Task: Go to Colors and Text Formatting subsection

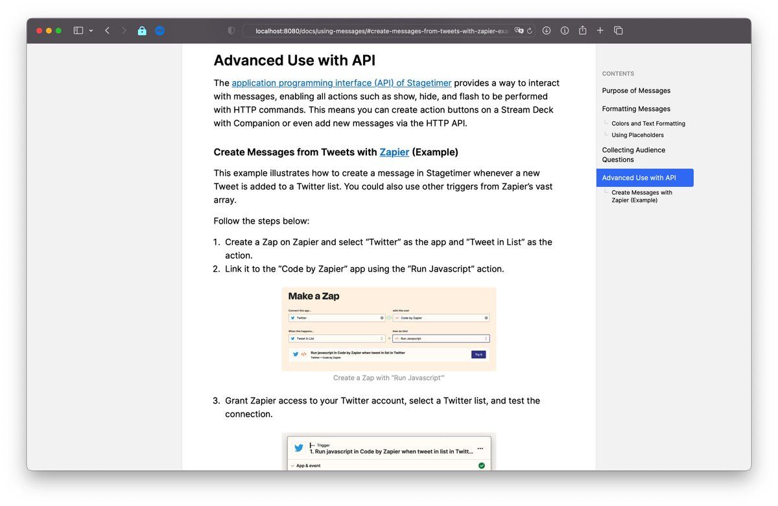Action: point(648,123)
